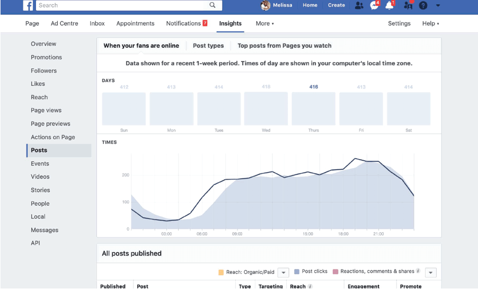This screenshot has height=289, width=478.
Task: Open the notifications bell icon
Action: (390, 5)
